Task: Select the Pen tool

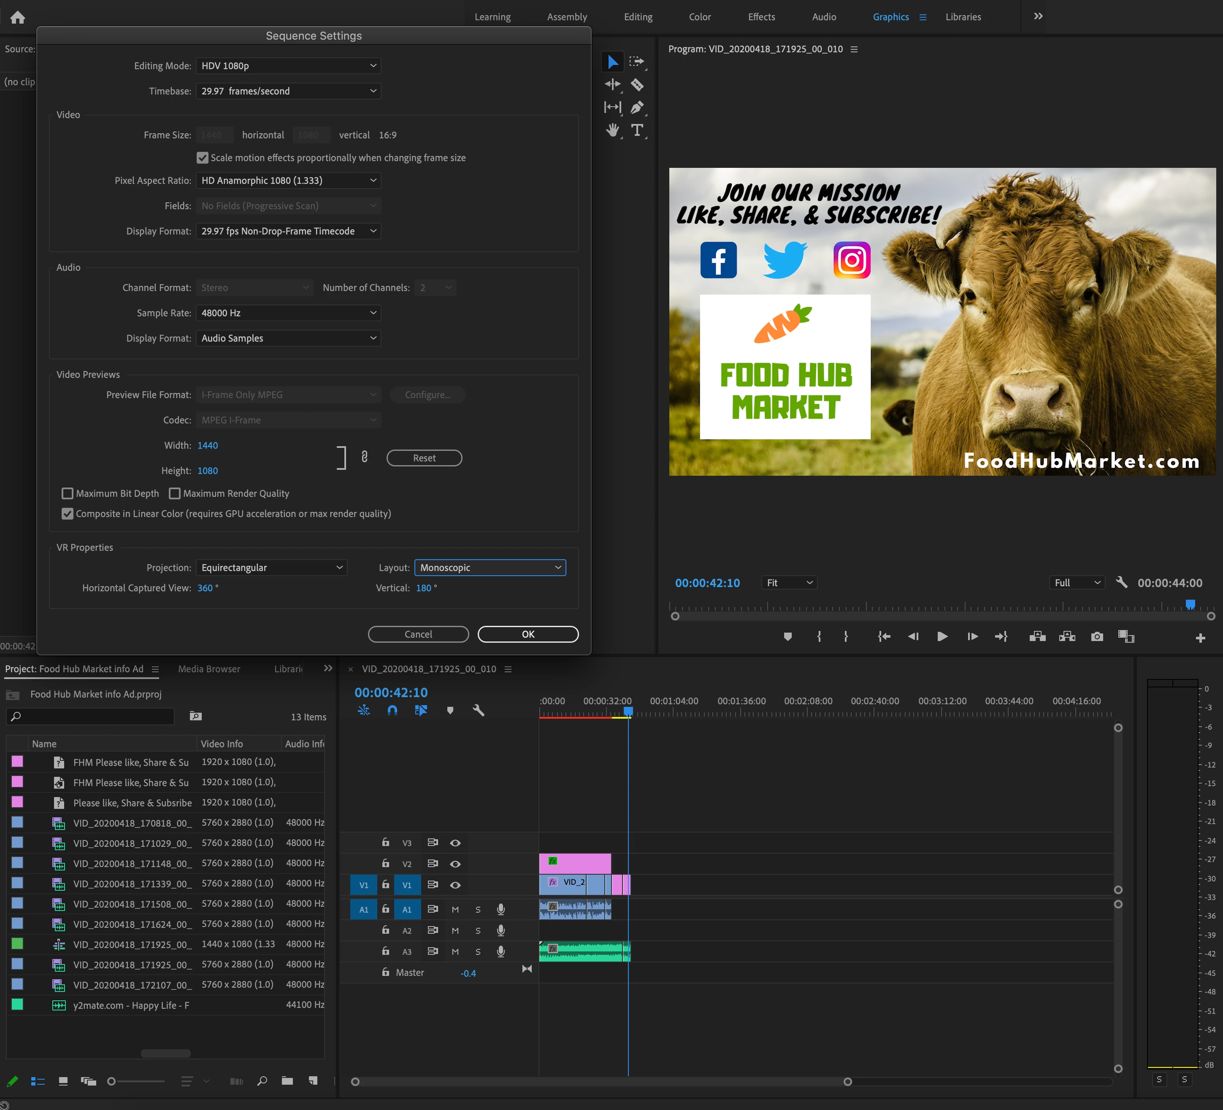Action: pos(637,107)
